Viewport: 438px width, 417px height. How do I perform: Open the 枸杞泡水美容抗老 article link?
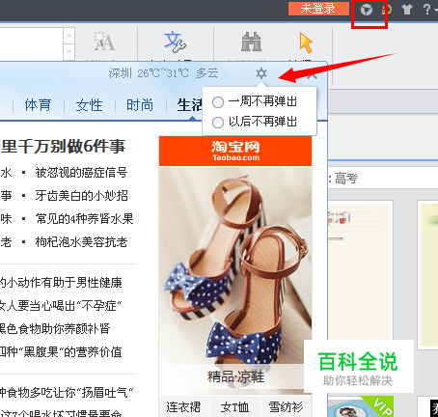coord(81,242)
